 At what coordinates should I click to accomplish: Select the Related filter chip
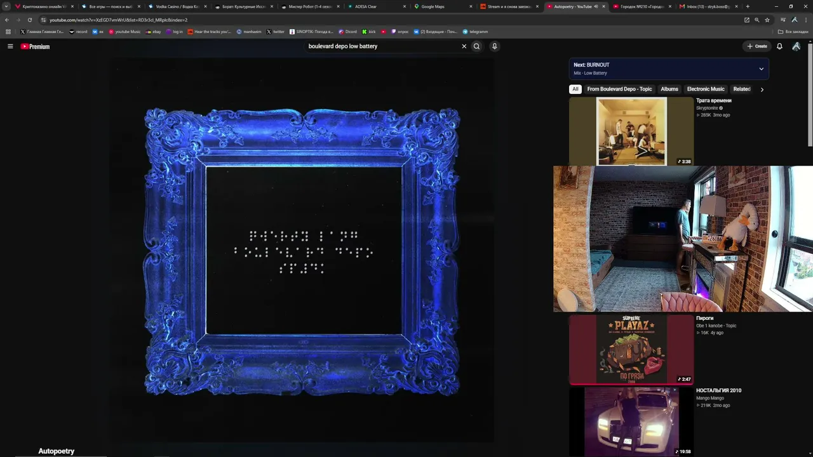click(742, 89)
